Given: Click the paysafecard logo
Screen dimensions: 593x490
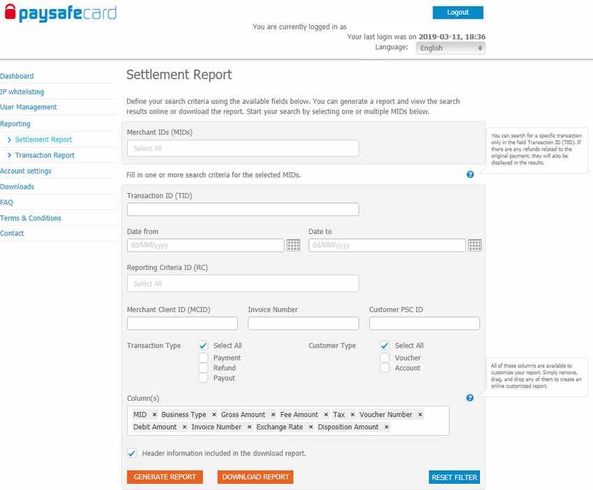Looking at the screenshot, I should tap(61, 13).
